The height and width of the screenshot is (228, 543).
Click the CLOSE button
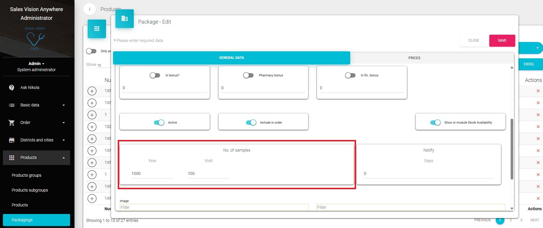474,41
